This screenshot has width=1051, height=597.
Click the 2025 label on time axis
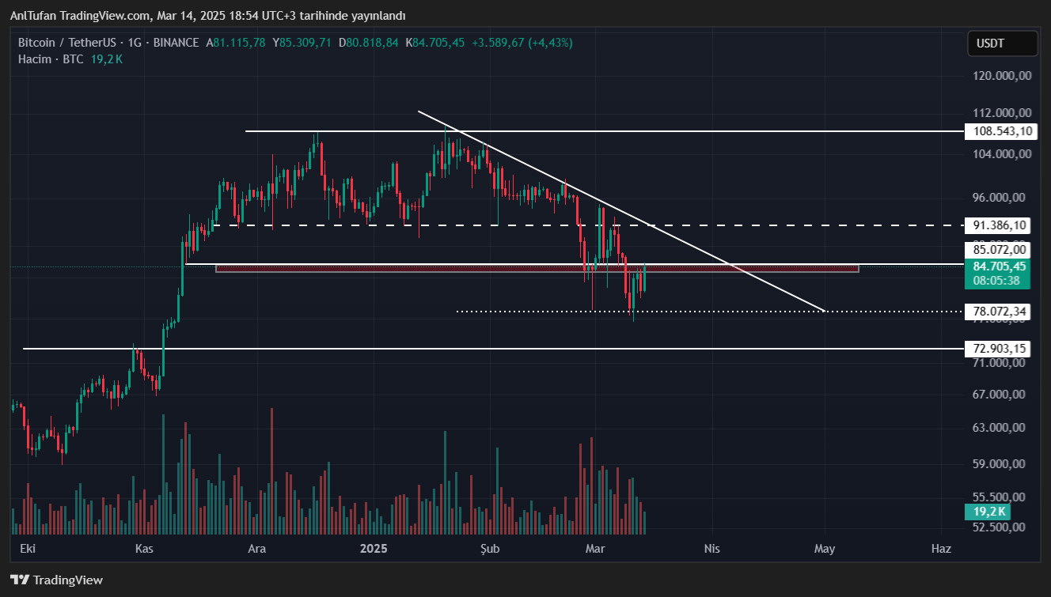tap(373, 549)
